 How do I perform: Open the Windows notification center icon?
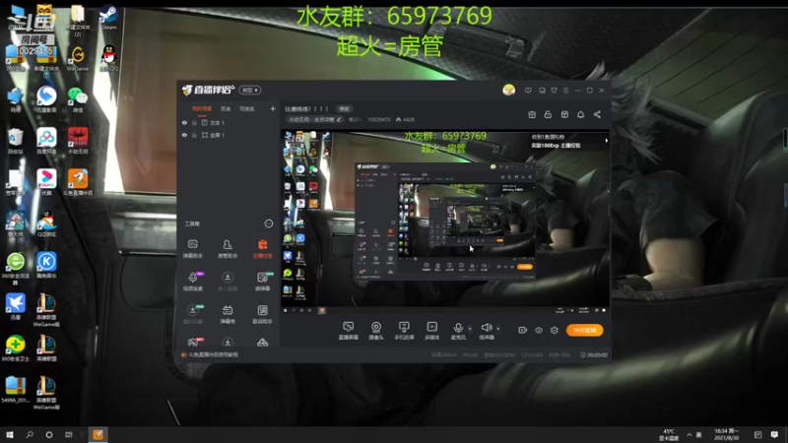pos(774,434)
